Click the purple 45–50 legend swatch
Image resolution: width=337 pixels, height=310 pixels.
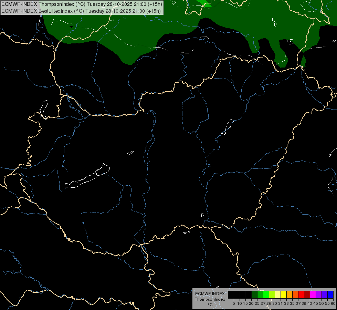319,295
